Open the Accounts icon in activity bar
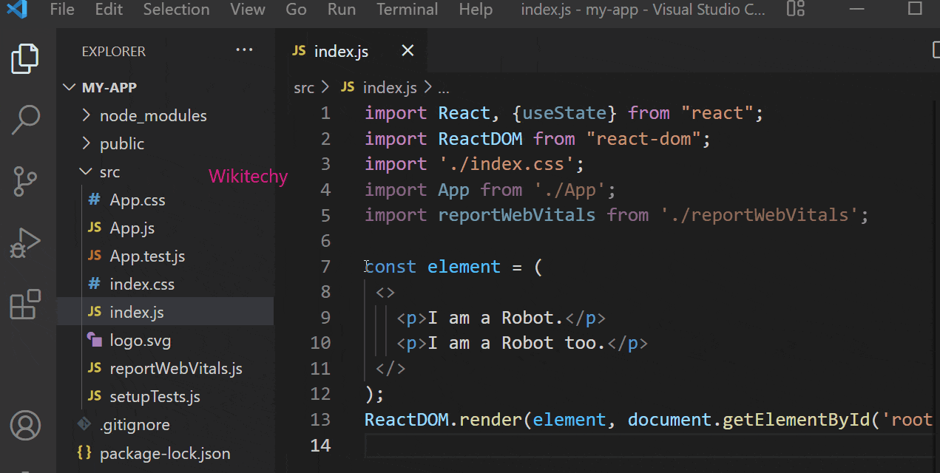 pos(25,426)
